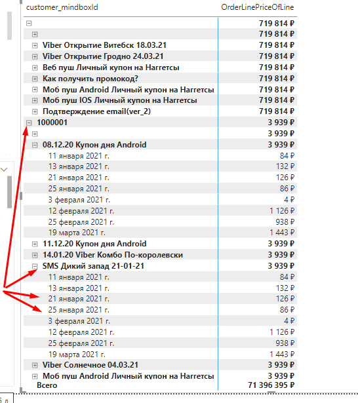
Task: Expand the blank row under customer 1000001
Action: pyautogui.click(x=35, y=134)
